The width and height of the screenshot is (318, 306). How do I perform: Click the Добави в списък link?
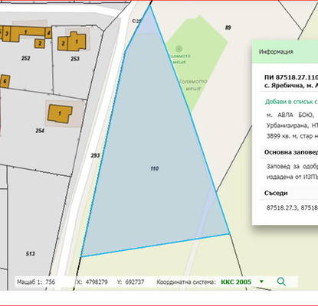pos(291,102)
